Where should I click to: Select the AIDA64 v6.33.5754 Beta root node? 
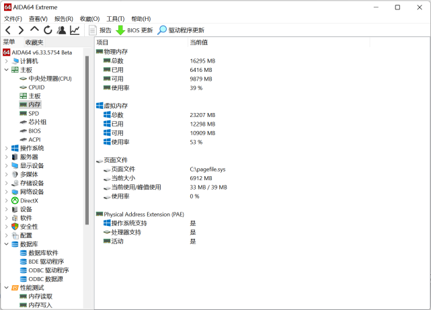(42, 52)
